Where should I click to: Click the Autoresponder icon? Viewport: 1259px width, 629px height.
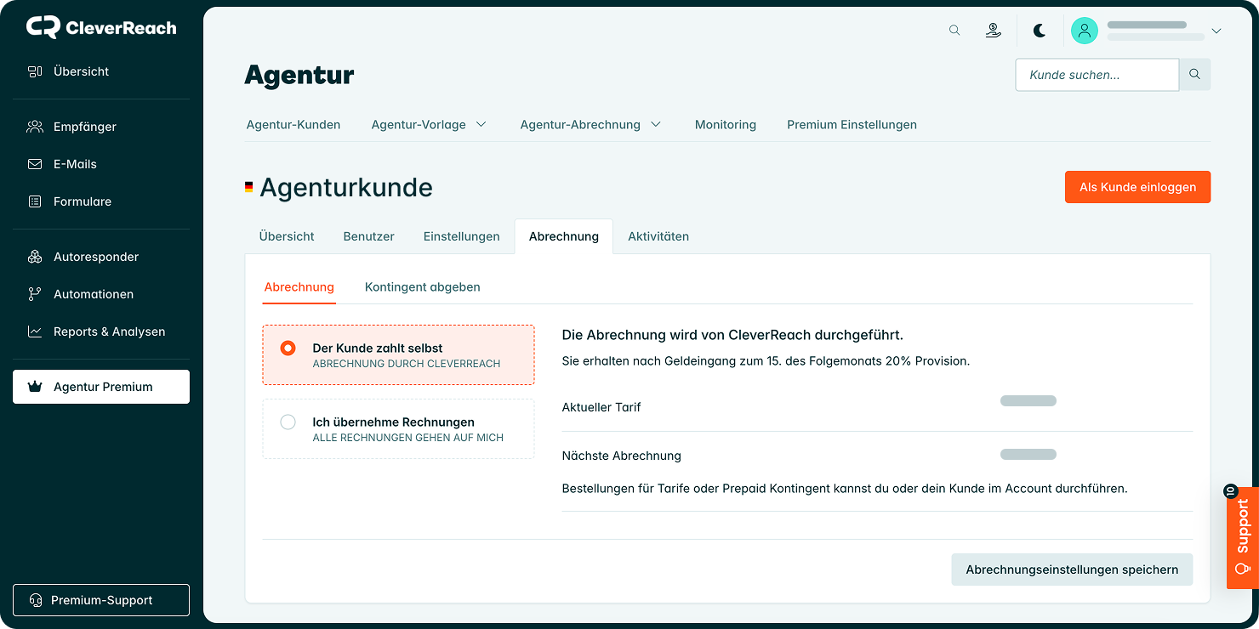point(35,257)
